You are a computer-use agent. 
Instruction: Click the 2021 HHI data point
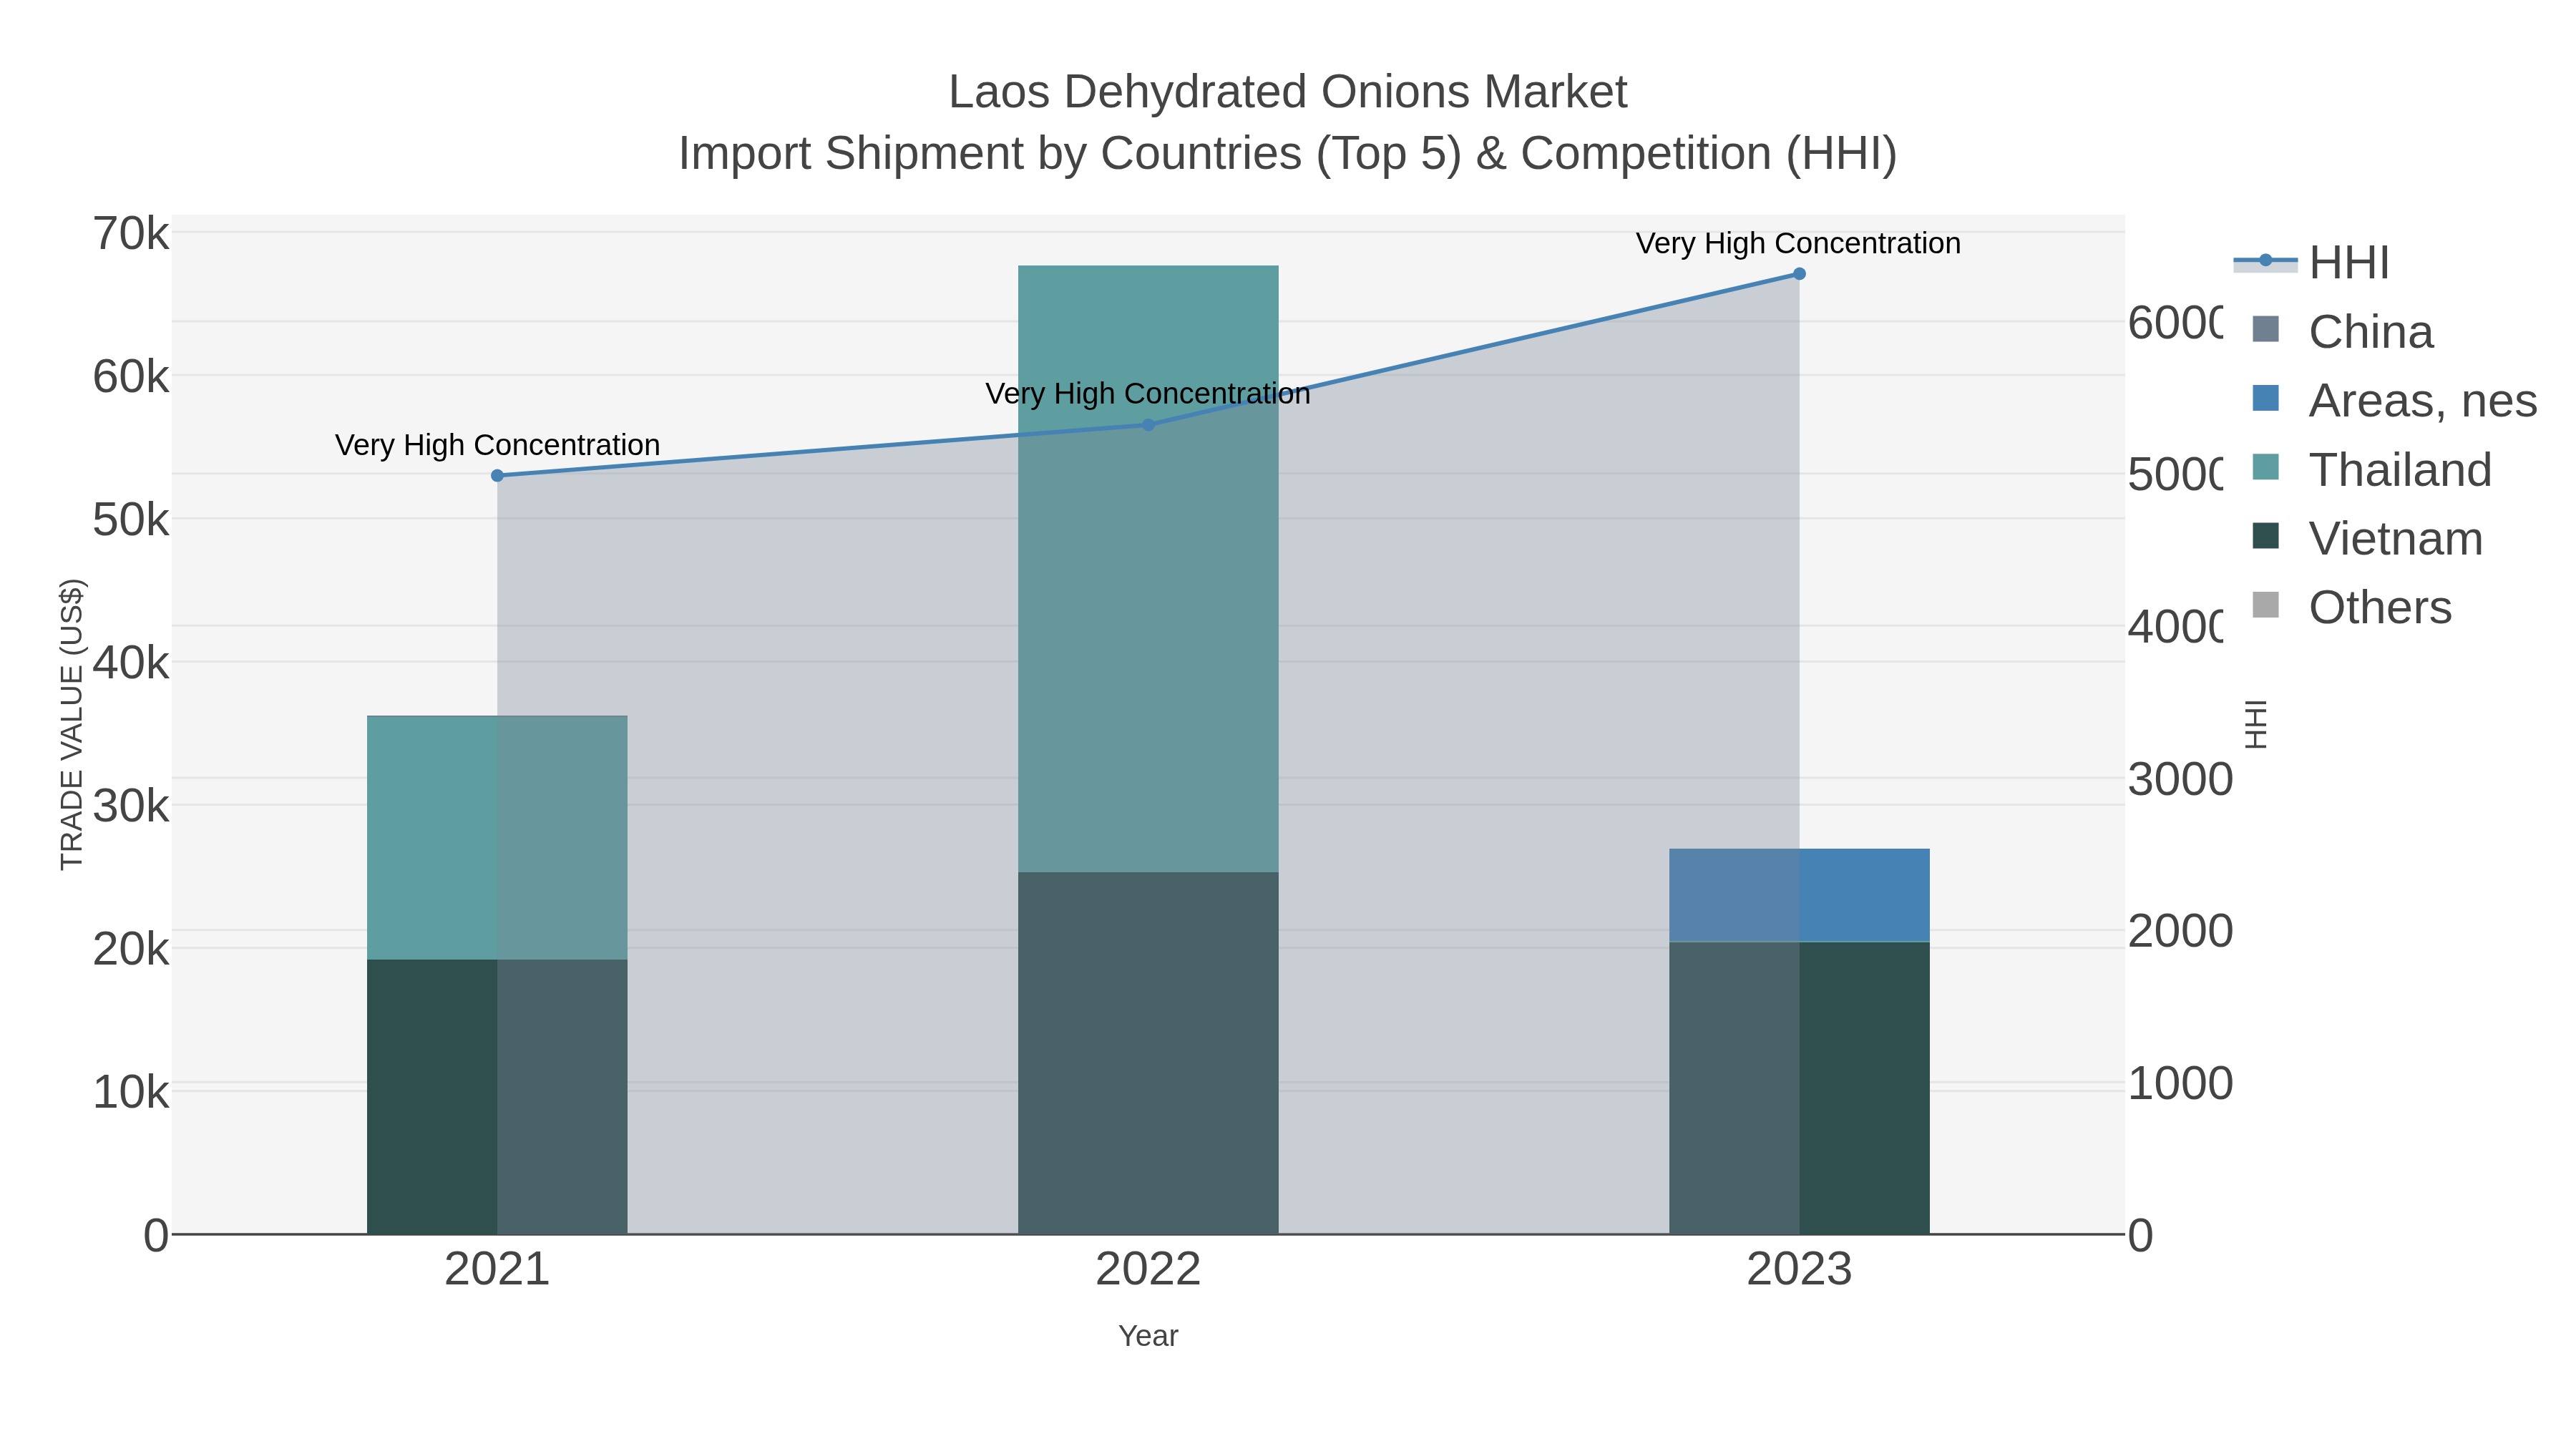point(497,476)
